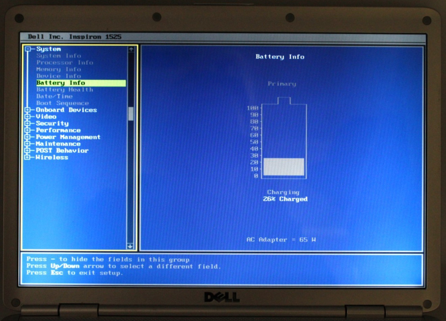Select the highlighted Battery Info entry

click(81, 83)
